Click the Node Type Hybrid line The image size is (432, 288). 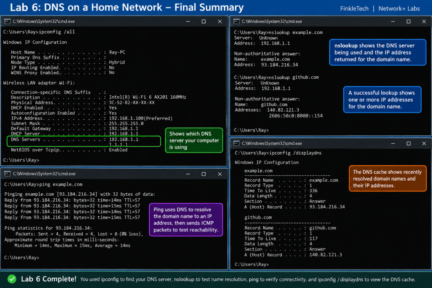pyautogui.click(x=67, y=62)
